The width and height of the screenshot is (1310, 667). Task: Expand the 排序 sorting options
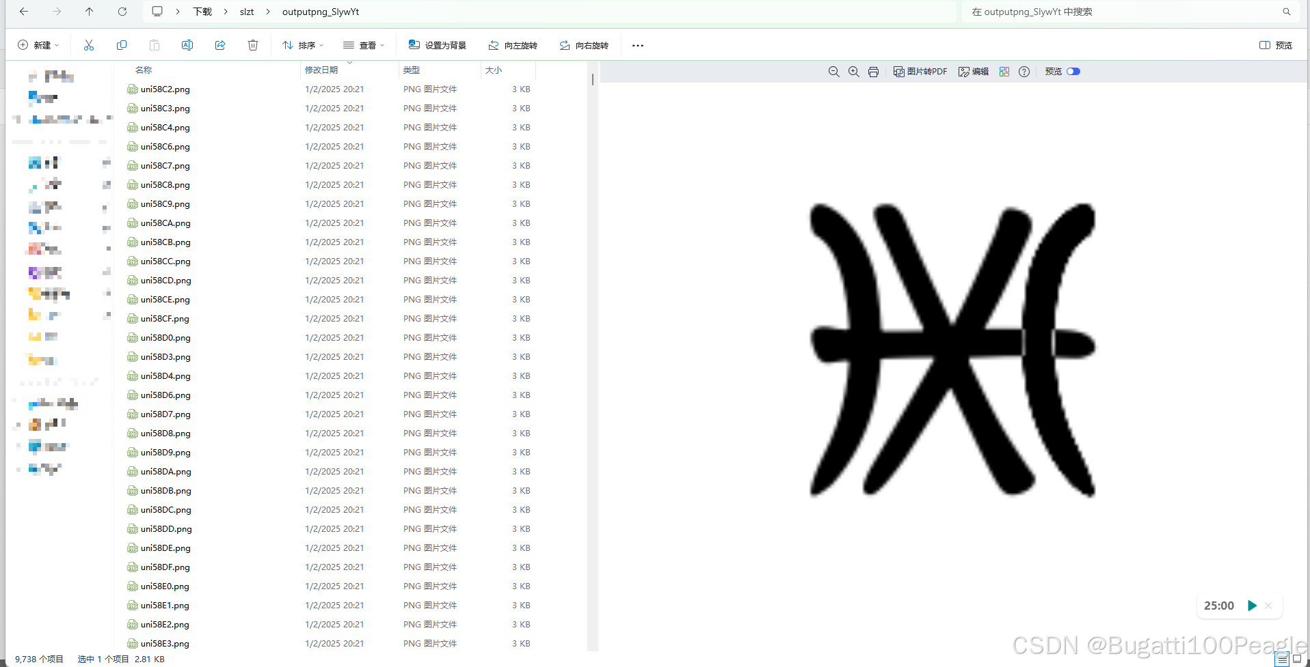tap(302, 45)
